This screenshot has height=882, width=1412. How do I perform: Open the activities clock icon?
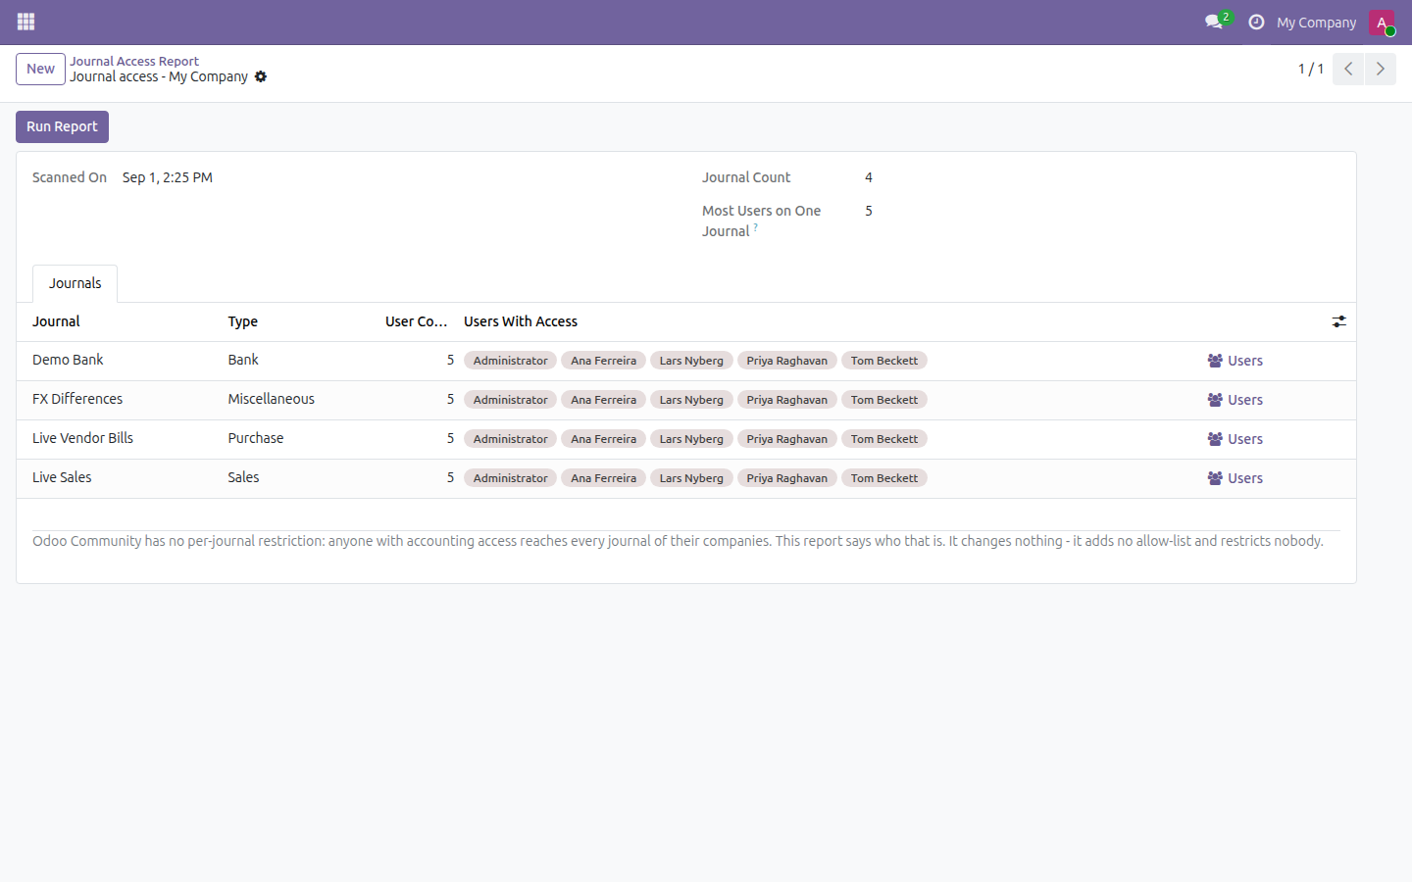pyautogui.click(x=1256, y=22)
